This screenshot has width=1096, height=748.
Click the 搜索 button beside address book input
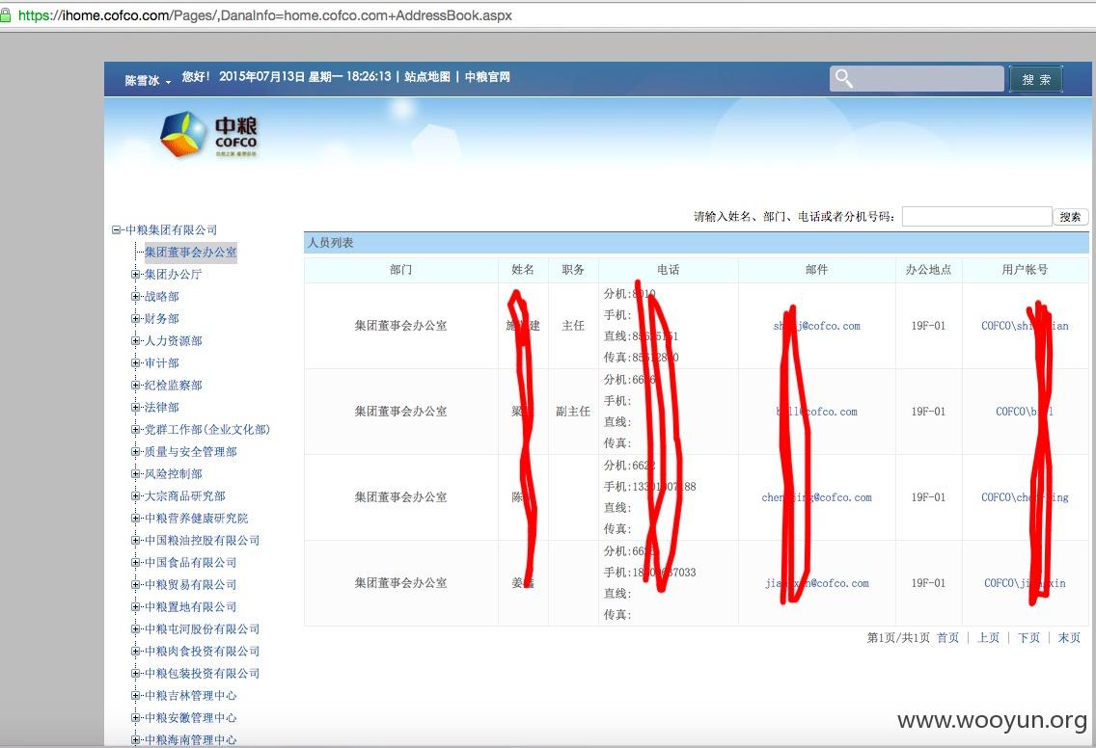coord(1071,217)
